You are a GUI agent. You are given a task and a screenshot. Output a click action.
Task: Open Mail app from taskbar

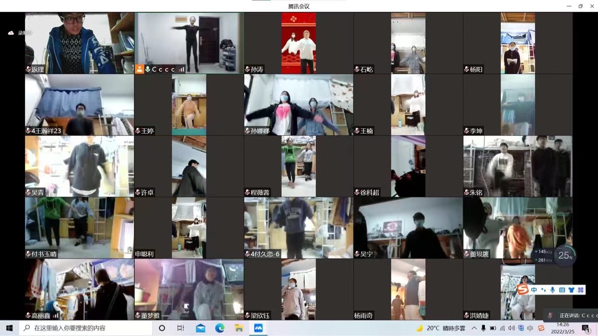point(200,328)
